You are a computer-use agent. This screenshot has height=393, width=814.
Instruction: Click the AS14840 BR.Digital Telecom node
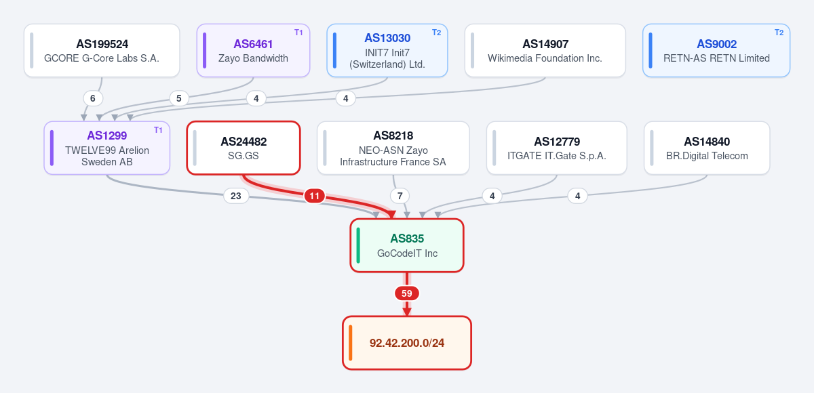(707, 148)
